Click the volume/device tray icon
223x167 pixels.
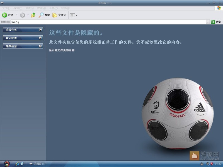click(x=208, y=164)
